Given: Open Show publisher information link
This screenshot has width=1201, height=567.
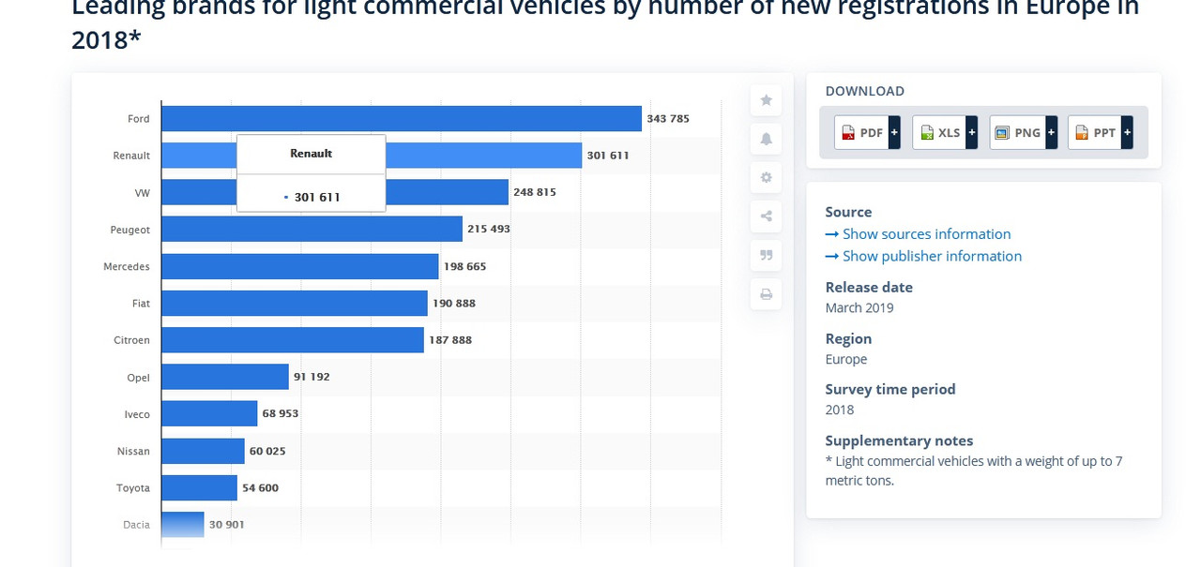Looking at the screenshot, I should [x=923, y=256].
